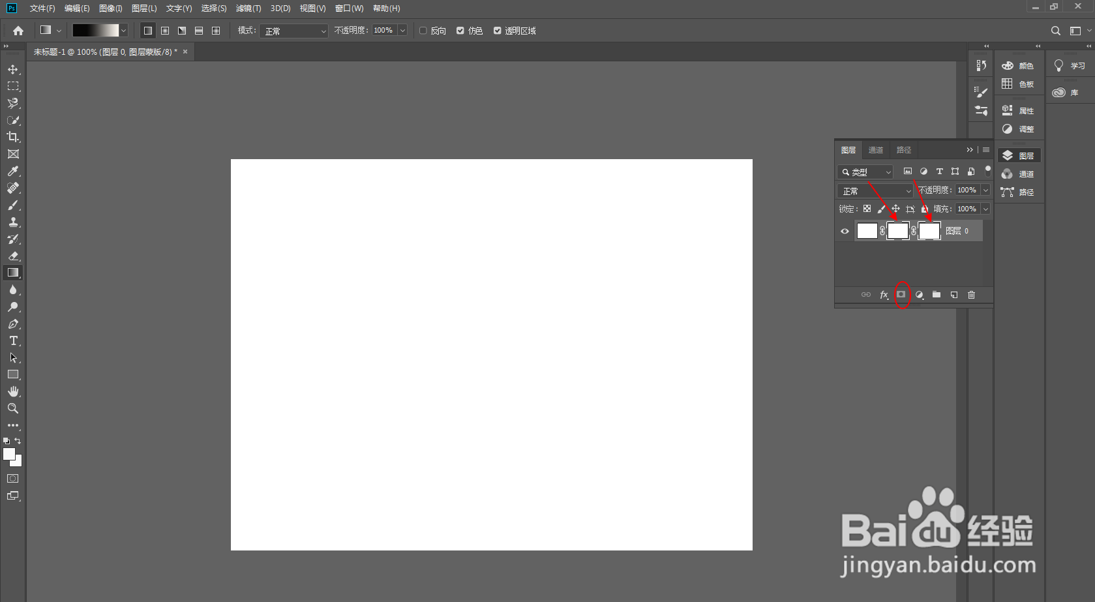Select the Rectangle shape tool
This screenshot has height=602, width=1095.
coord(13,374)
